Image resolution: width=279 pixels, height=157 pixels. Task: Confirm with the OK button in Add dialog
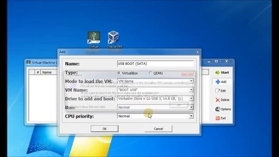click(105, 129)
